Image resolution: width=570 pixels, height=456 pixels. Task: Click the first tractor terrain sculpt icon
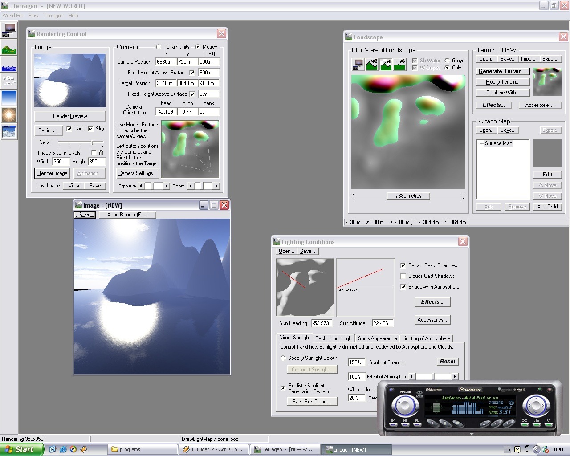(372, 65)
